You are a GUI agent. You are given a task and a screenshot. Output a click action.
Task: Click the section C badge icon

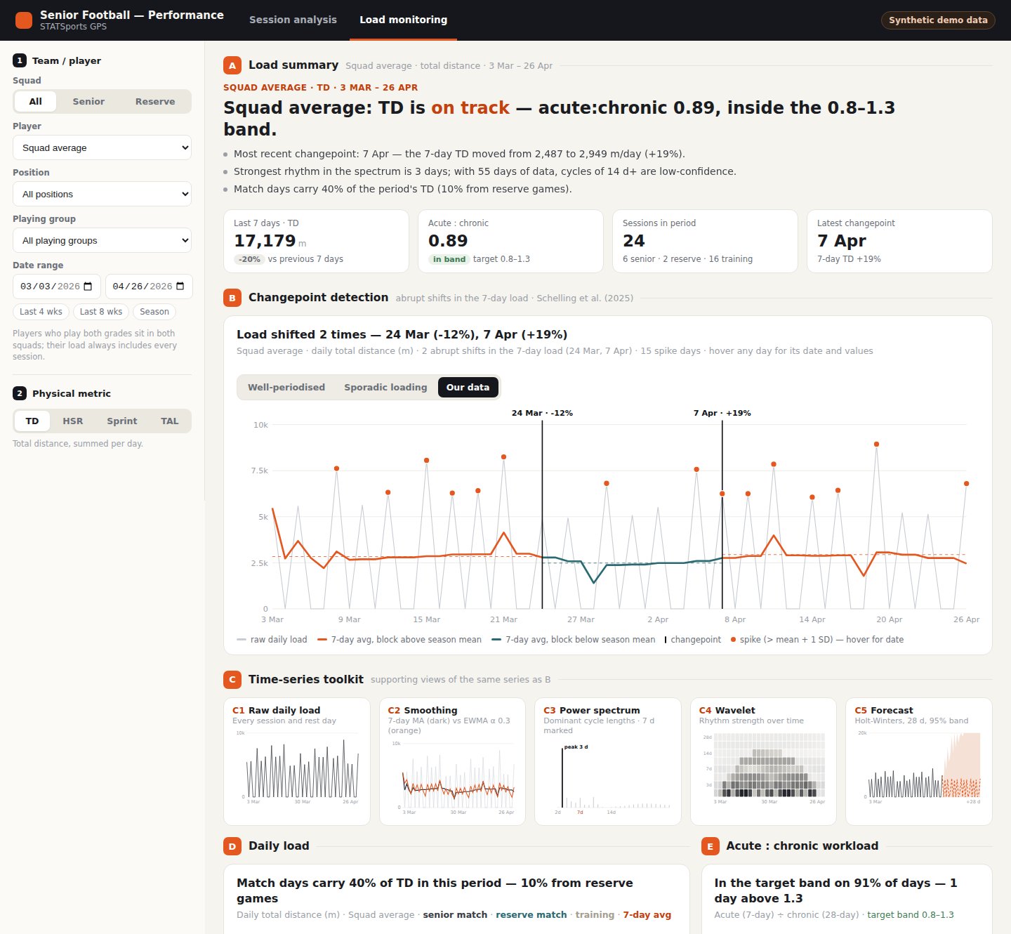coord(232,680)
